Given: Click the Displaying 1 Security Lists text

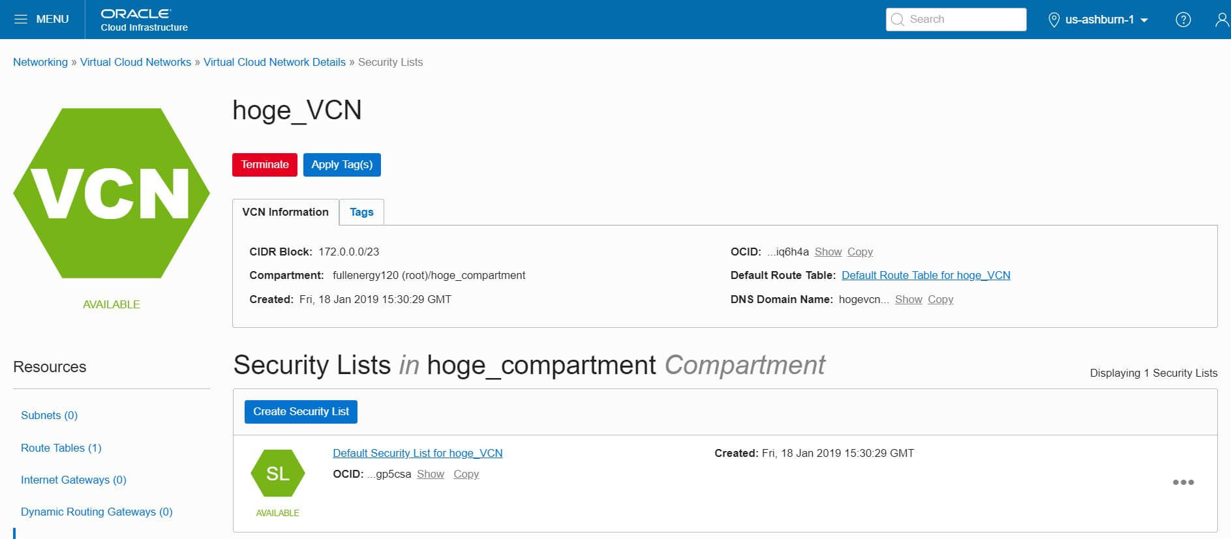Looking at the screenshot, I should 1153,373.
